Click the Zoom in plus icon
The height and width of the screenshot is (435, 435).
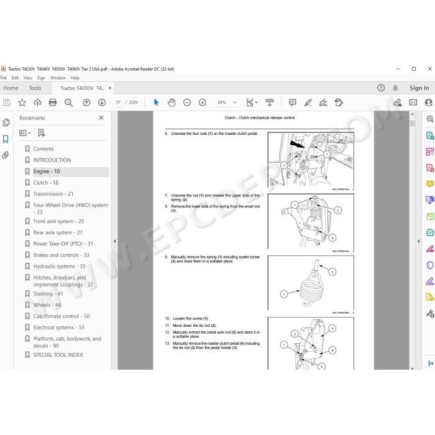pyautogui.click(x=203, y=103)
